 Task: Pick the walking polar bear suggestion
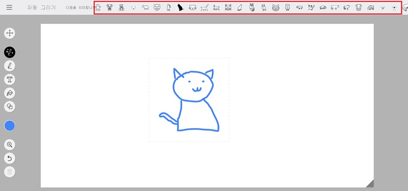pyautogui.click(x=145, y=8)
